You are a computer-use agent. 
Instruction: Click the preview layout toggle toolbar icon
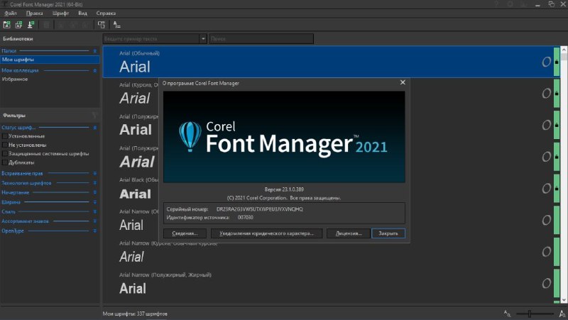tap(102, 25)
